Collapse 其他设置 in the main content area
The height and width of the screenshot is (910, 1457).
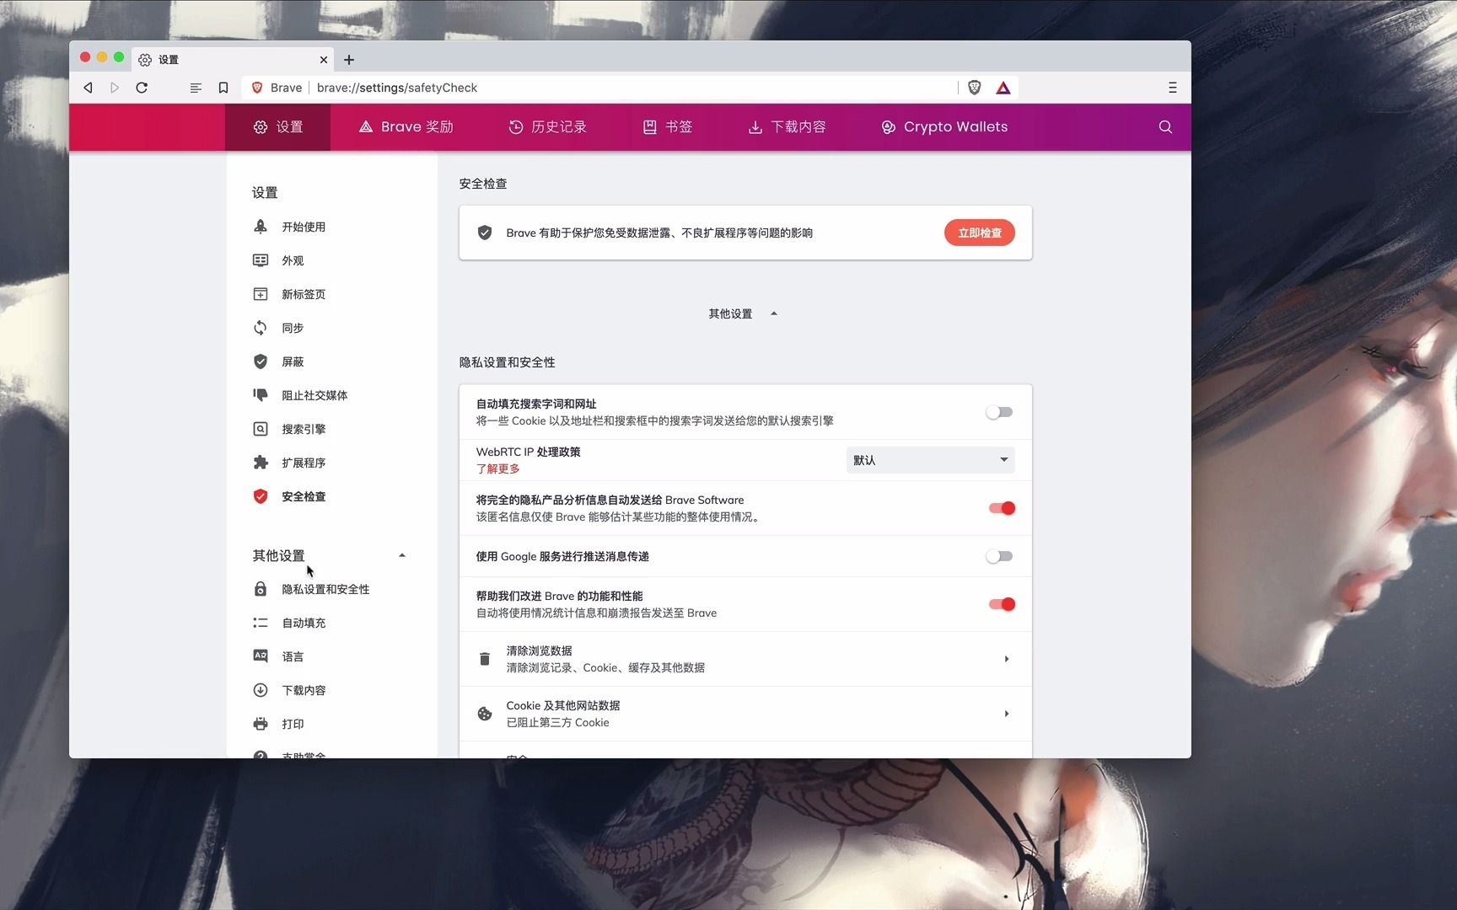pyautogui.click(x=743, y=313)
